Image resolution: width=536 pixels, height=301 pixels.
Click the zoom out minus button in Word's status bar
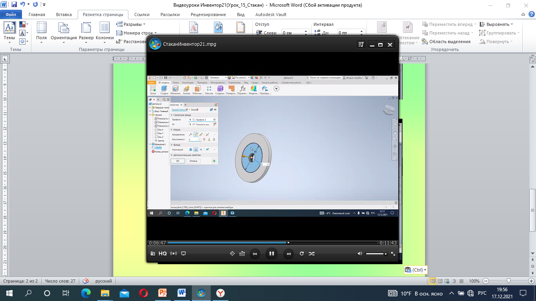pyautogui.click(x=486, y=281)
